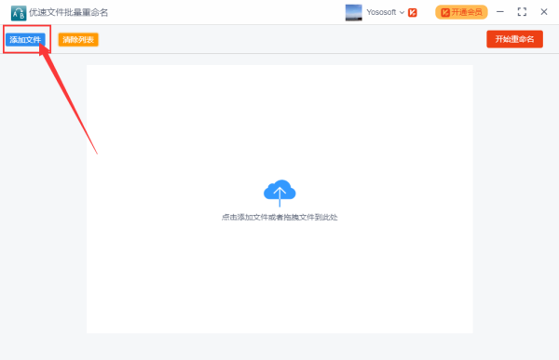Click the app logo icon in the title bar
559x360 pixels.
click(19, 13)
